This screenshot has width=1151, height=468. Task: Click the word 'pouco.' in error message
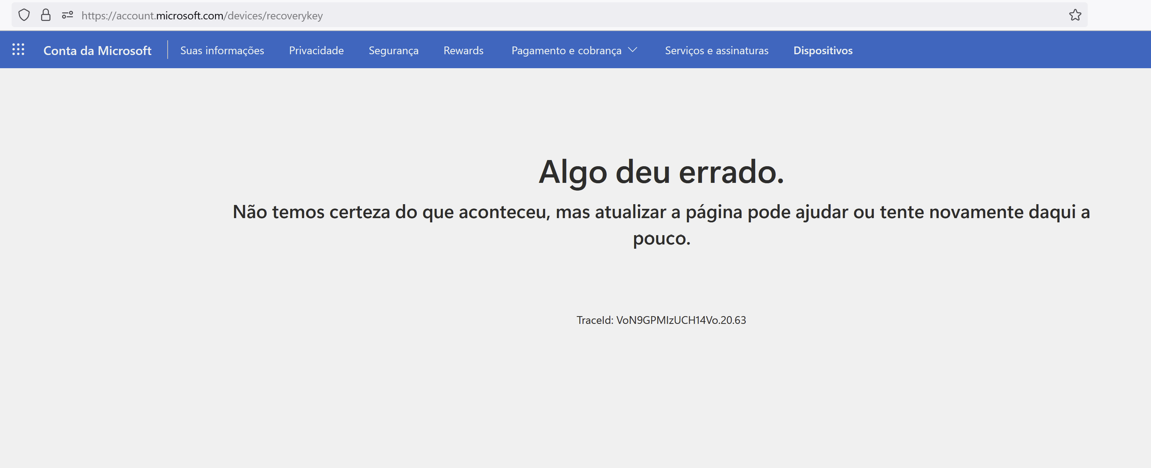[x=661, y=238]
